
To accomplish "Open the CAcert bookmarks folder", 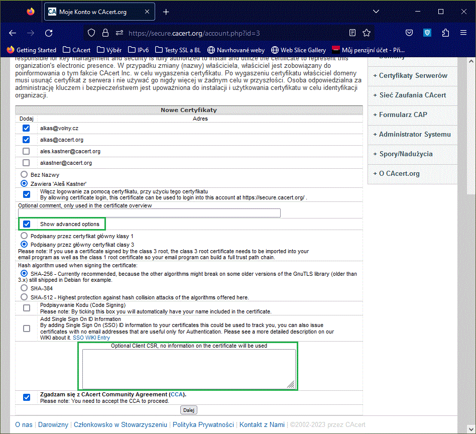I will tap(77, 50).
